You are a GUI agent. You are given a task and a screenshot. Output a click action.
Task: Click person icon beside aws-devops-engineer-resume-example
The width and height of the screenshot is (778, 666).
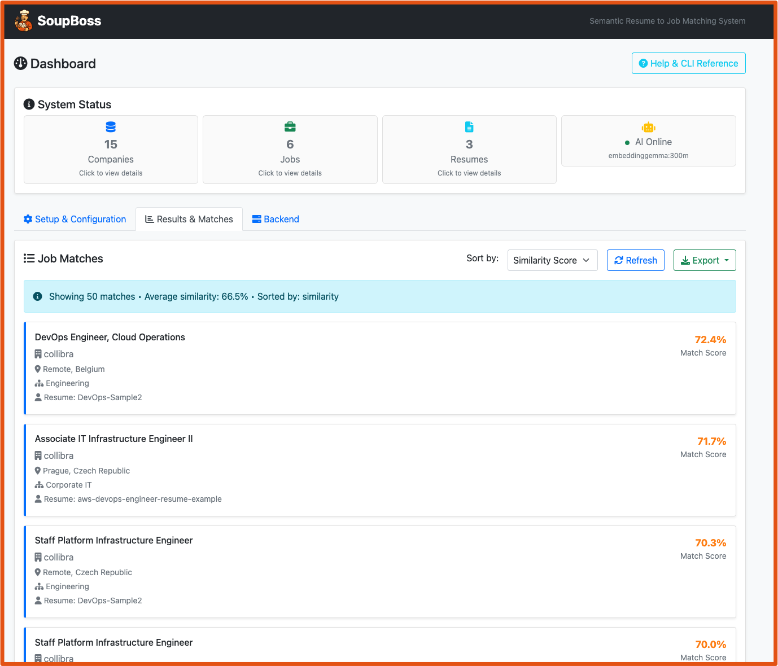tap(38, 499)
